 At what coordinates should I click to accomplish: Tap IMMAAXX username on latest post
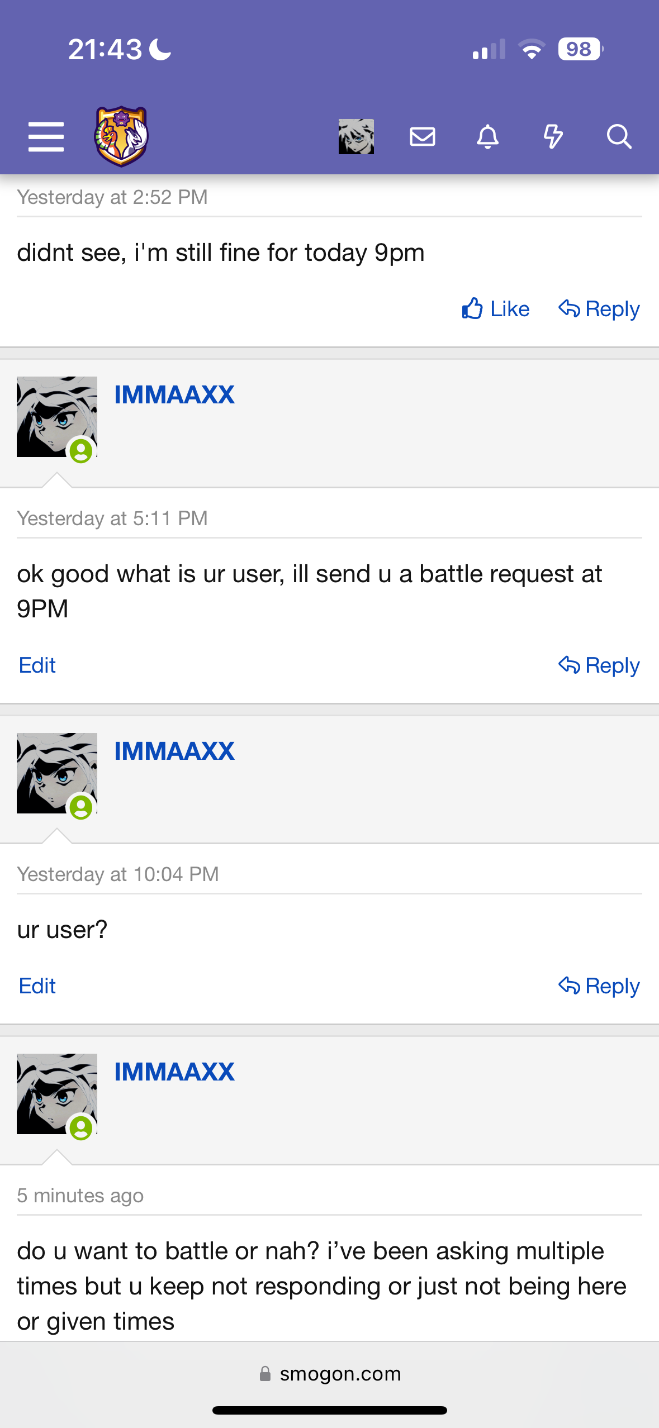point(174,1072)
